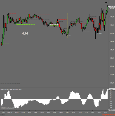The width and height of the screenshot is (115, 116).
Task: Click the red dotted line near 04:34
Action: pyautogui.click(x=42, y=14)
